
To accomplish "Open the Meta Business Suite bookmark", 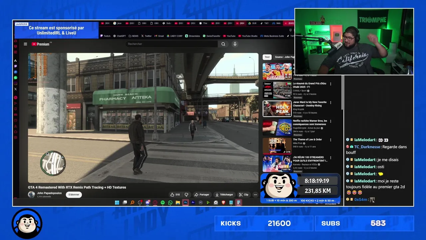I will [x=272, y=36].
